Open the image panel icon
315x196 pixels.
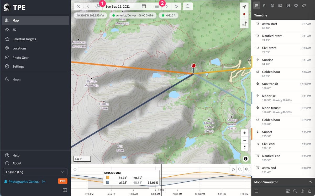(x=288, y=5)
